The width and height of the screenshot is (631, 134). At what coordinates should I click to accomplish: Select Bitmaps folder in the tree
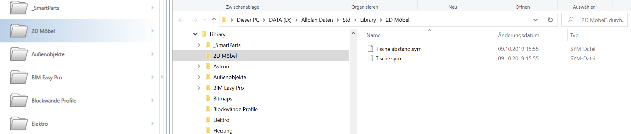(223, 99)
